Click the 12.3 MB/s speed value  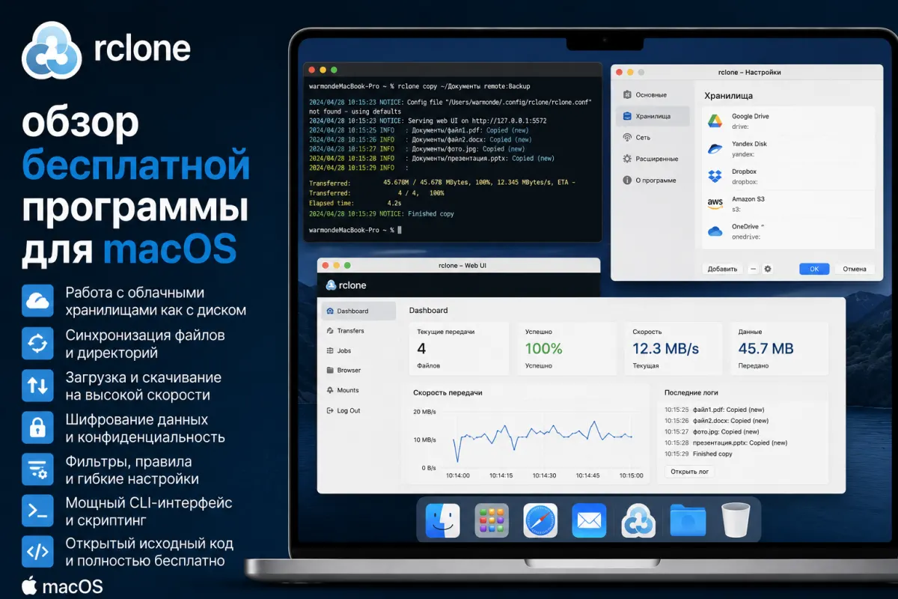pos(665,348)
